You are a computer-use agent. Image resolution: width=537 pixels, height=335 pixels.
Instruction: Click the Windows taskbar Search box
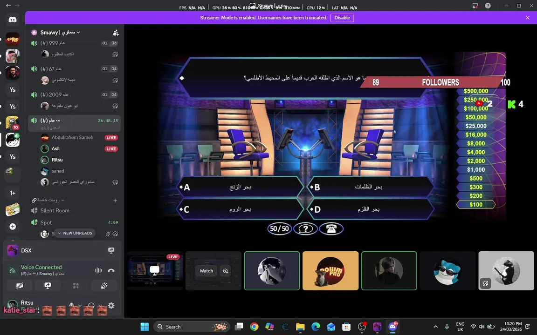(x=191, y=327)
